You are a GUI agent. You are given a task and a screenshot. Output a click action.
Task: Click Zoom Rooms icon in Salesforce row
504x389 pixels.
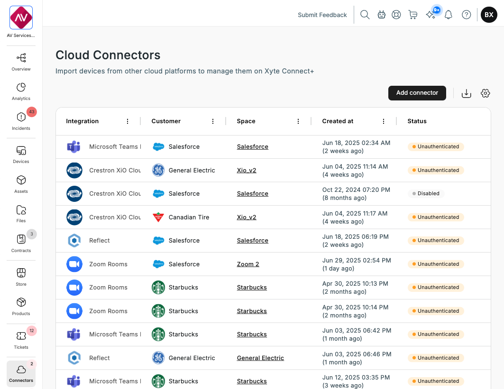(74, 264)
